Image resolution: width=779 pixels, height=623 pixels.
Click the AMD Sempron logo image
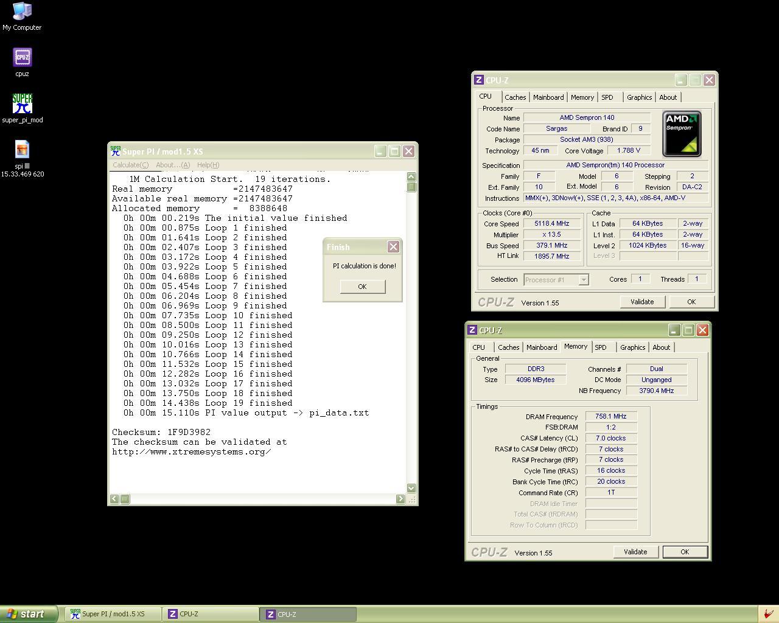pyautogui.click(x=682, y=133)
